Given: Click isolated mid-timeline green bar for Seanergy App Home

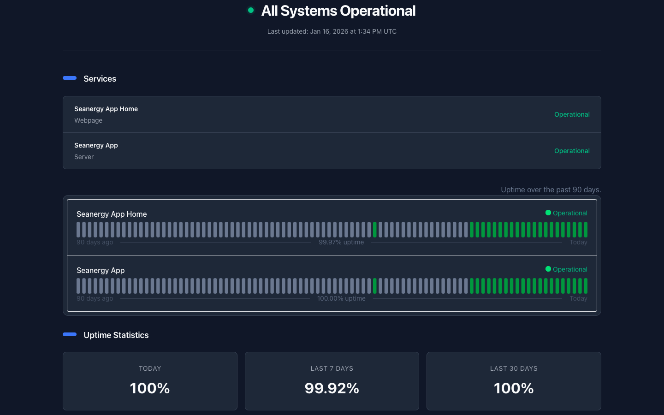Looking at the screenshot, I should 375,230.
